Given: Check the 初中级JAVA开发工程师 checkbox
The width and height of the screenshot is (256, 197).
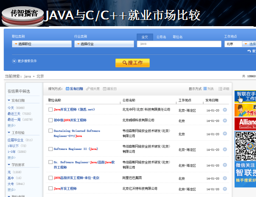Looking at the screenshot, I should (50, 120).
